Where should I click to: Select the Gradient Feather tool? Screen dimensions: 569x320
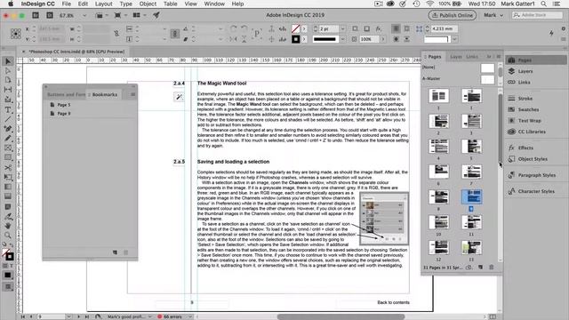pos(8,196)
